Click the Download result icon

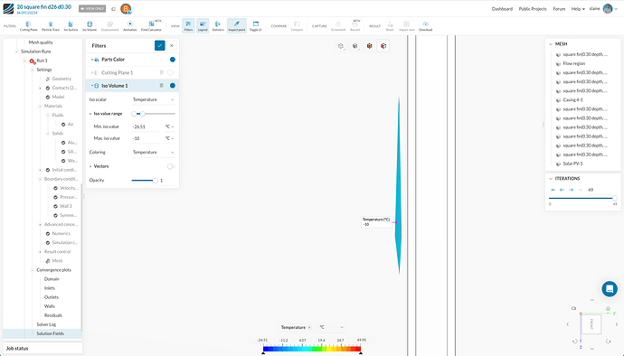click(x=425, y=26)
